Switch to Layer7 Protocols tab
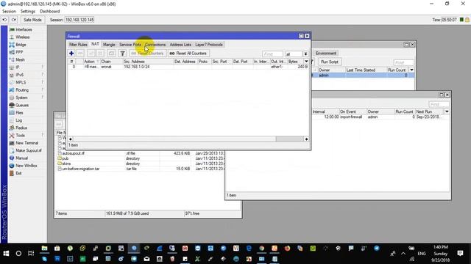The height and width of the screenshot is (264, 471). 209,45
